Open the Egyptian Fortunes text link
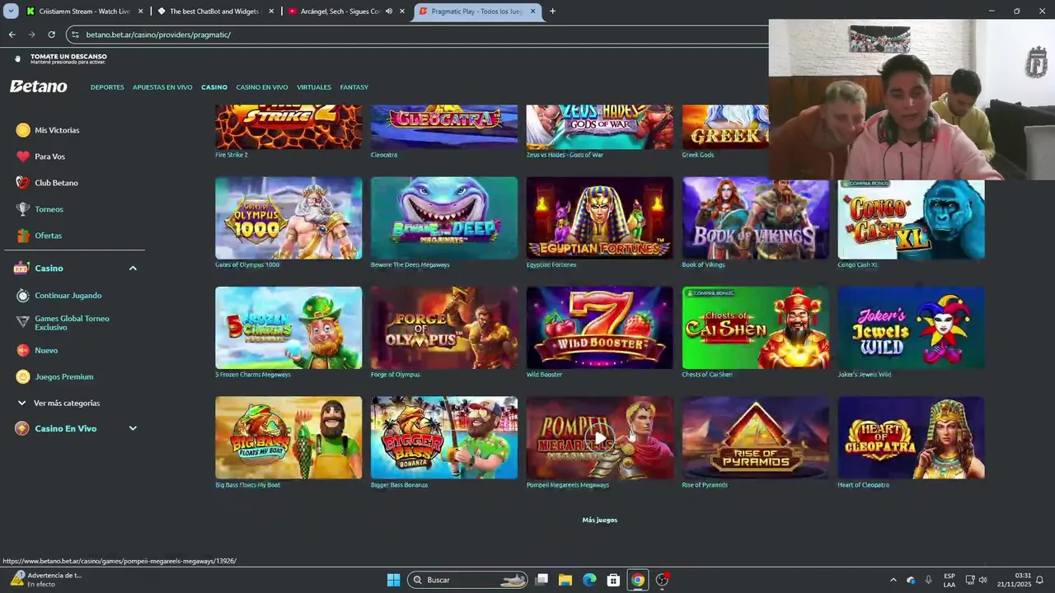The image size is (1055, 593). pos(551,264)
